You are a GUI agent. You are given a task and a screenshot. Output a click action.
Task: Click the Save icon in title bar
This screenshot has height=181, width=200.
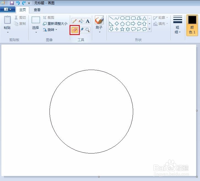pyautogui.click(x=12, y=3)
